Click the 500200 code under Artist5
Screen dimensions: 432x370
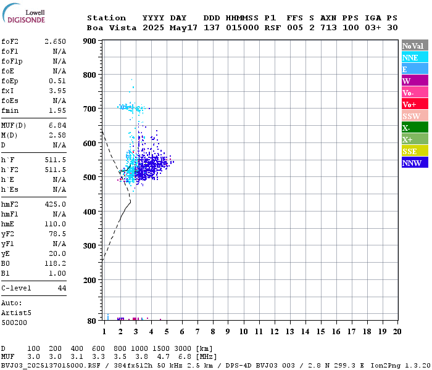point(14,323)
